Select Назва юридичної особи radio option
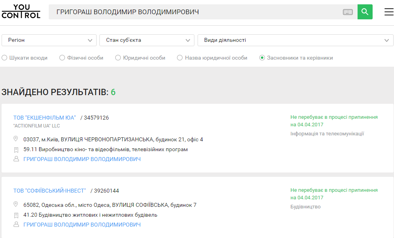 [180, 58]
